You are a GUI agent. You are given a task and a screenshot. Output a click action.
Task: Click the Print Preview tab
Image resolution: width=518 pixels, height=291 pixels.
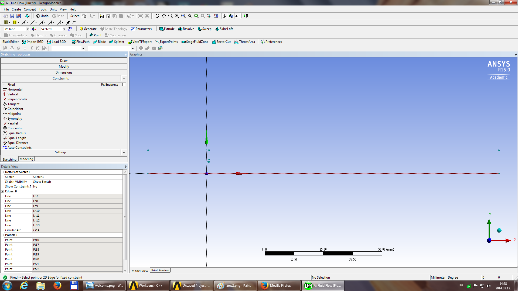[x=160, y=271]
